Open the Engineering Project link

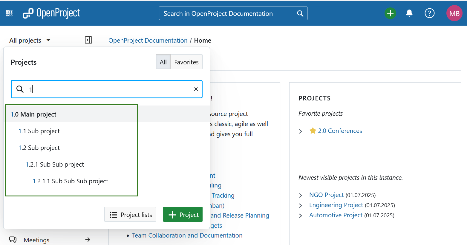point(336,205)
